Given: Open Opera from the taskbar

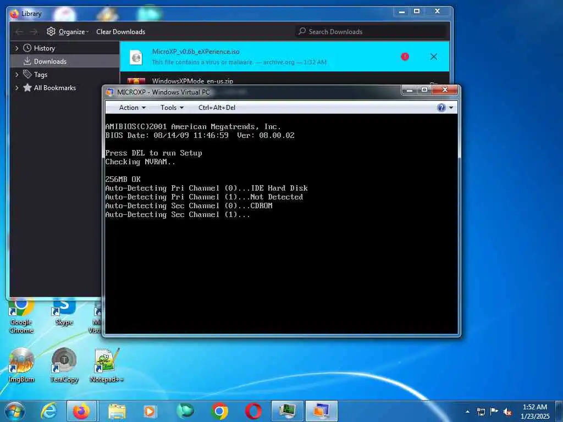Looking at the screenshot, I should [x=253, y=411].
